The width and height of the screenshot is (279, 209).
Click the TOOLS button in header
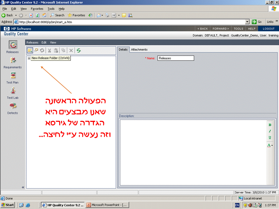pos(238,29)
